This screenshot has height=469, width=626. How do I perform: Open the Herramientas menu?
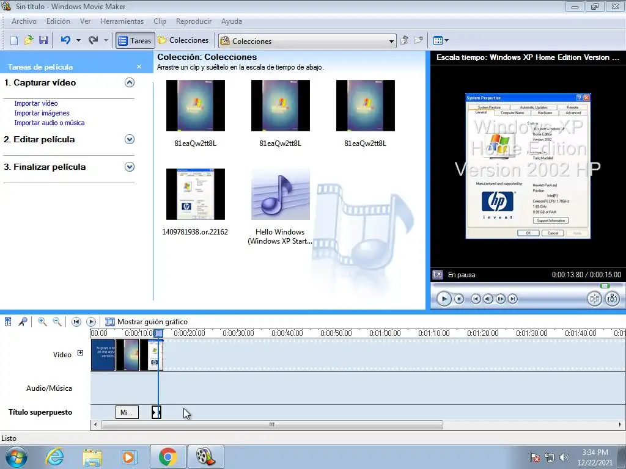(122, 21)
